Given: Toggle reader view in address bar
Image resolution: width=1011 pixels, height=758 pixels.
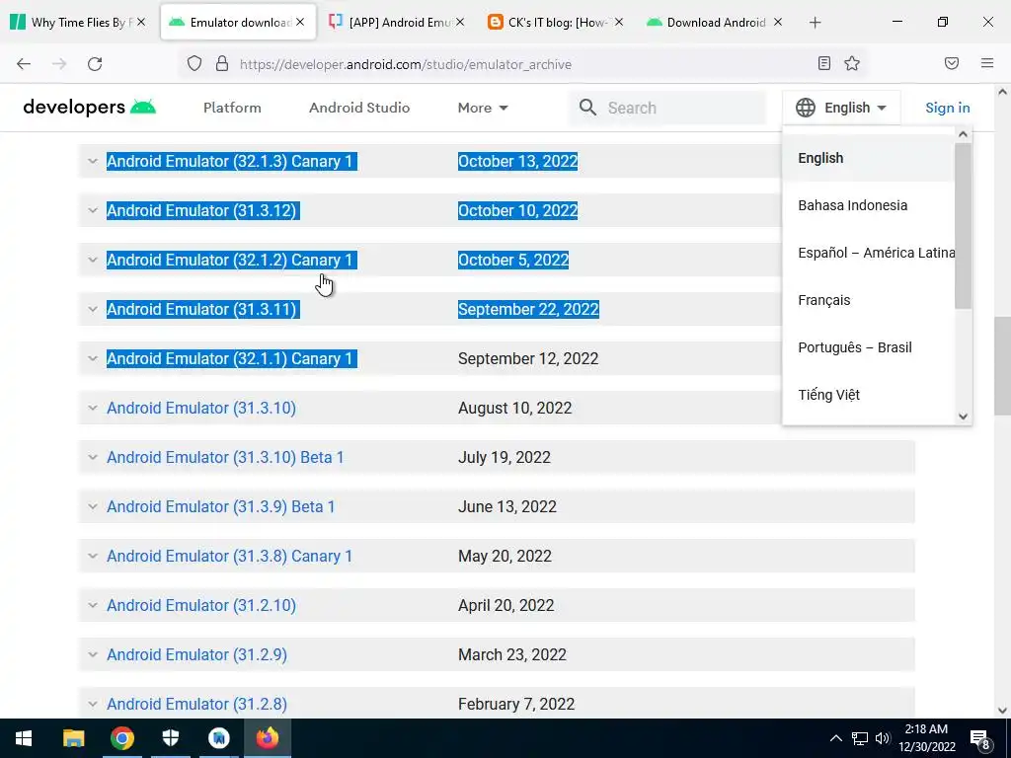Looking at the screenshot, I should (x=824, y=63).
